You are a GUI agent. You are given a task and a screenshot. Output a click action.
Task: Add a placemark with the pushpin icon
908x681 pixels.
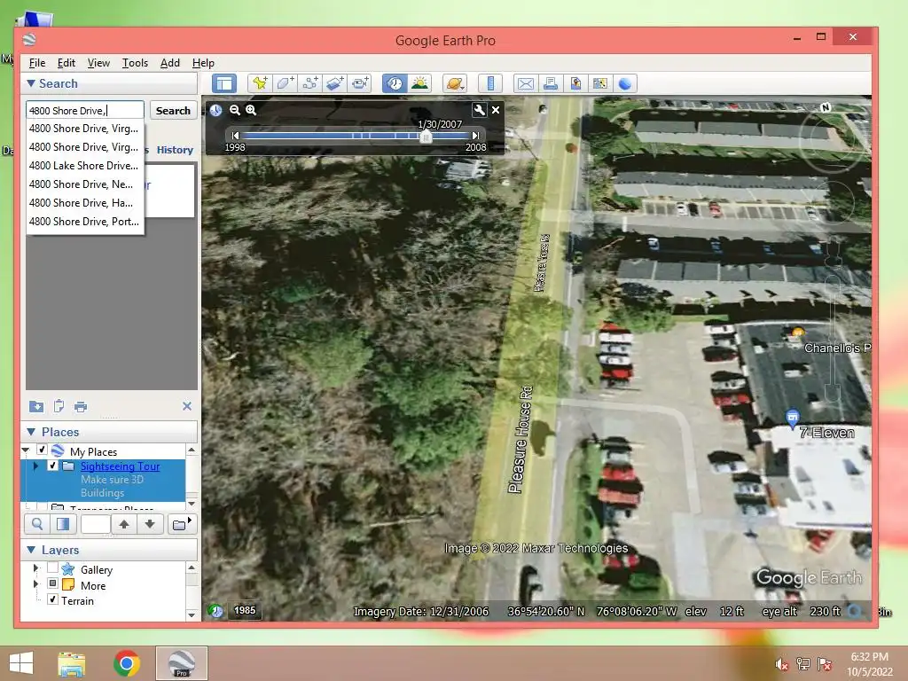pyautogui.click(x=260, y=83)
